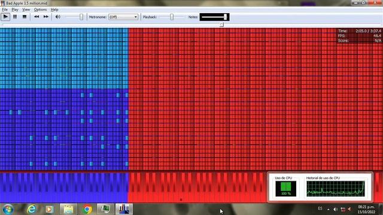The width and height of the screenshot is (383, 215).
Task: Open the View menu
Action: pos(26,10)
